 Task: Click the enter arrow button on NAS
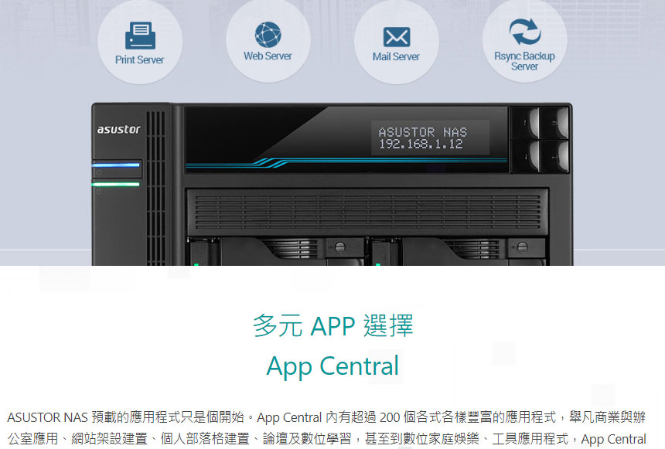point(554,156)
